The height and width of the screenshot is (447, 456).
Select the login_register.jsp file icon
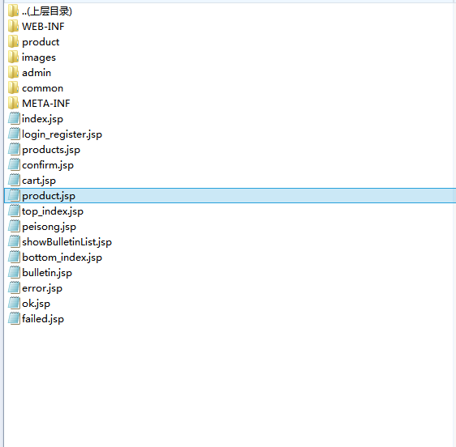click(x=14, y=134)
